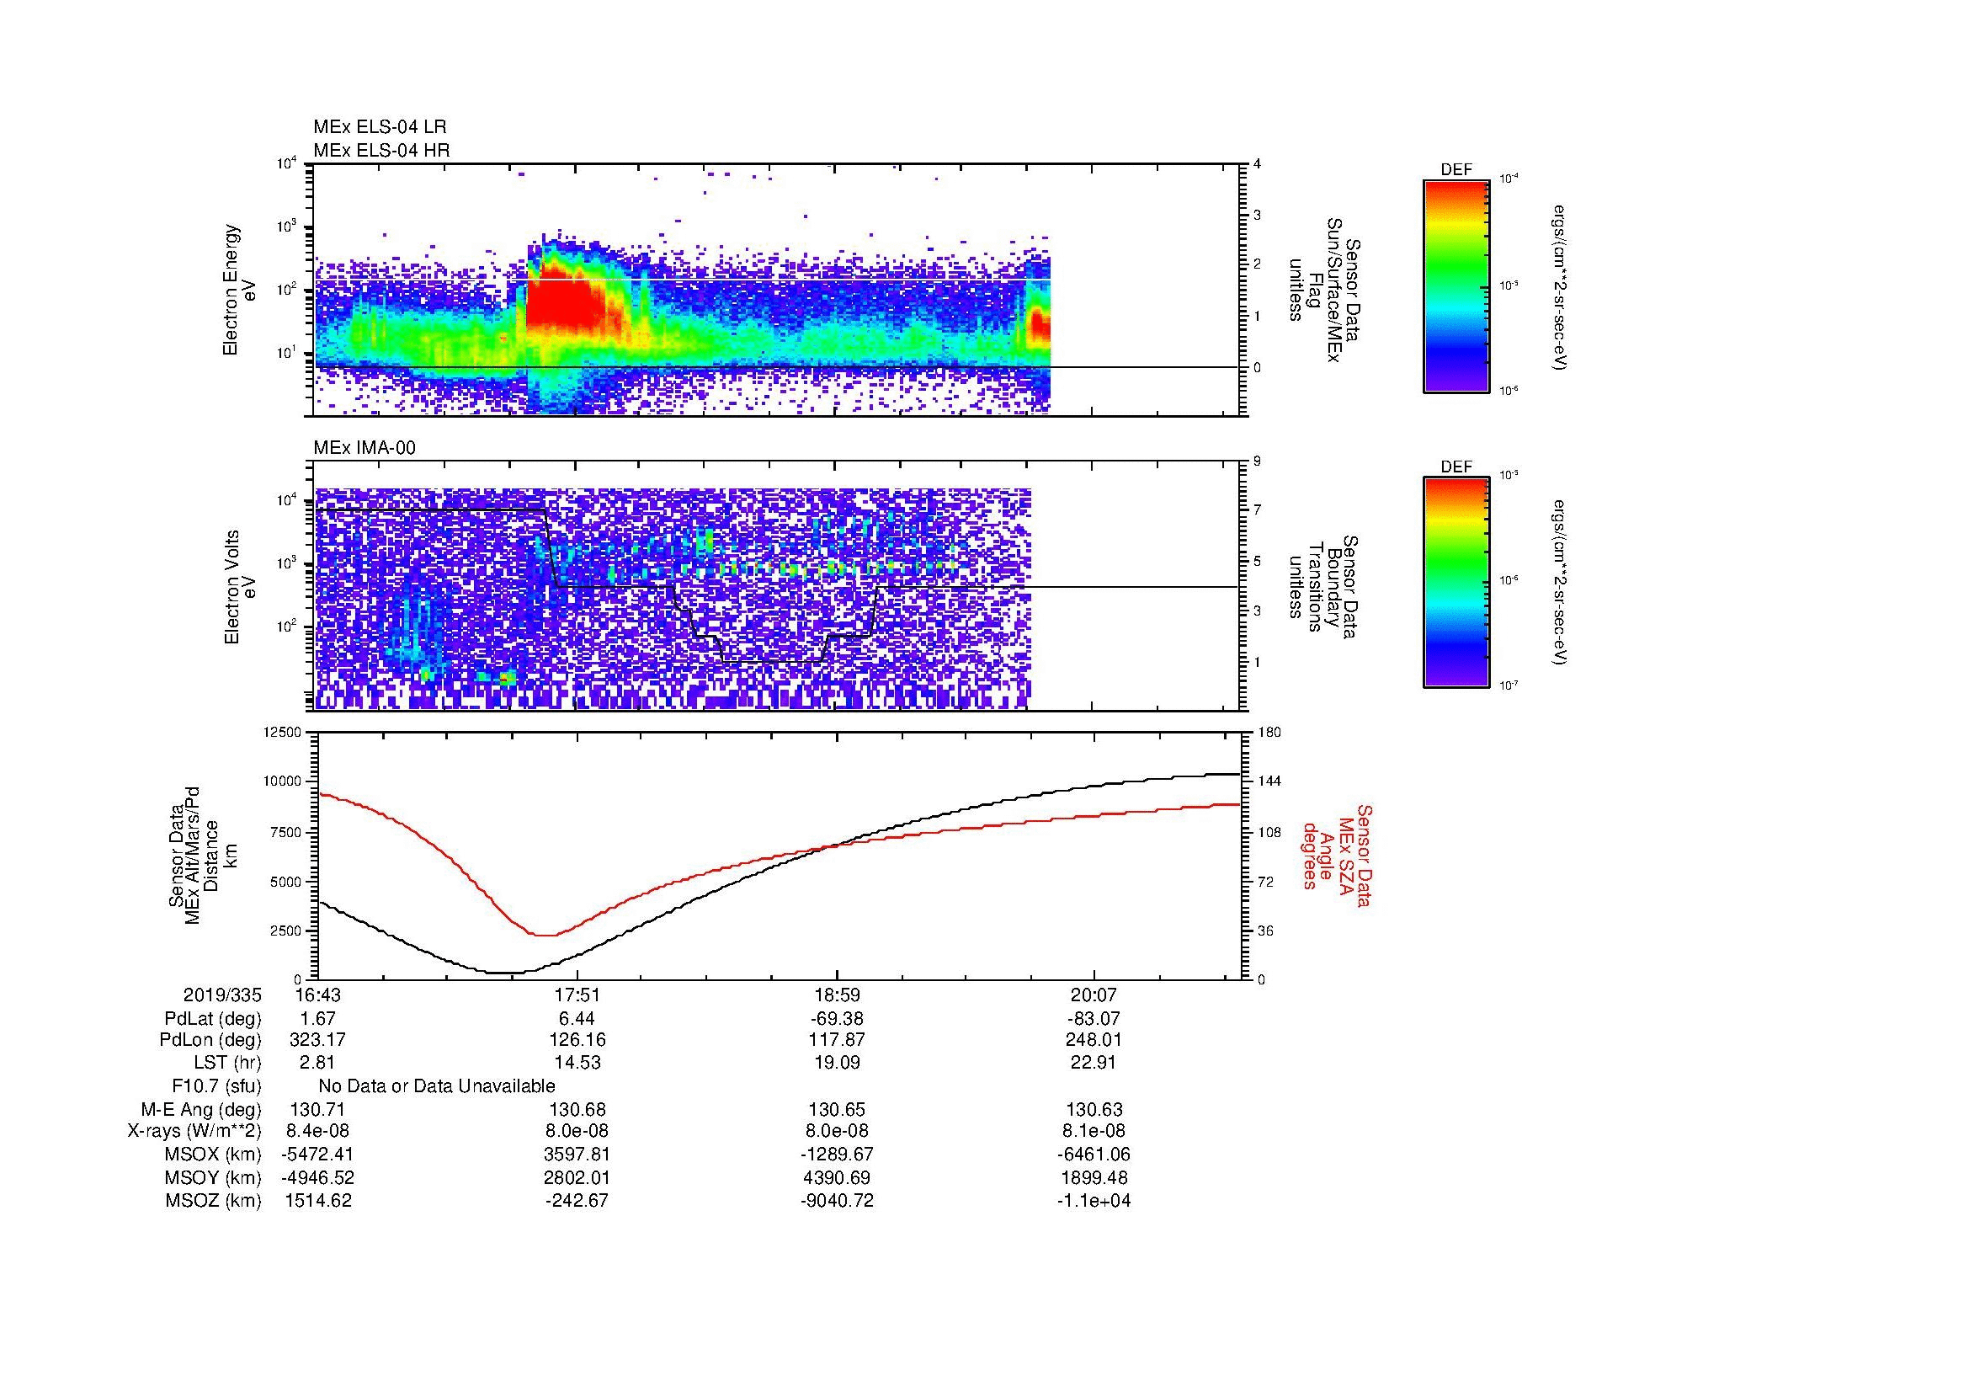This screenshot has height=1392, width=1969.
Task: Select the lower DEF color bar
Action: tap(1455, 583)
